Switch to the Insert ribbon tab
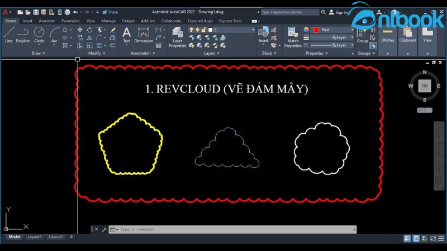The width and height of the screenshot is (447, 251). coord(27,21)
